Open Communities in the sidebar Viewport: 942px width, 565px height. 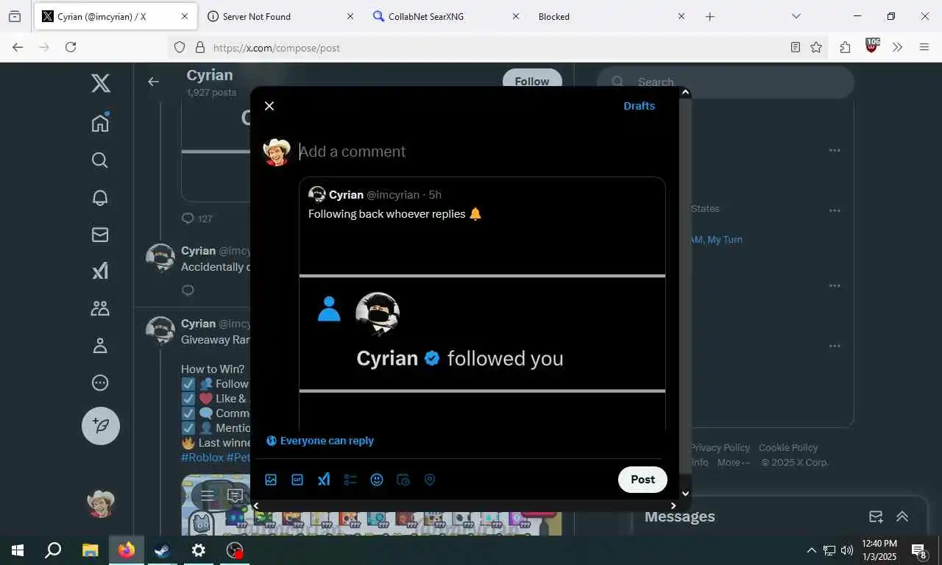101,309
